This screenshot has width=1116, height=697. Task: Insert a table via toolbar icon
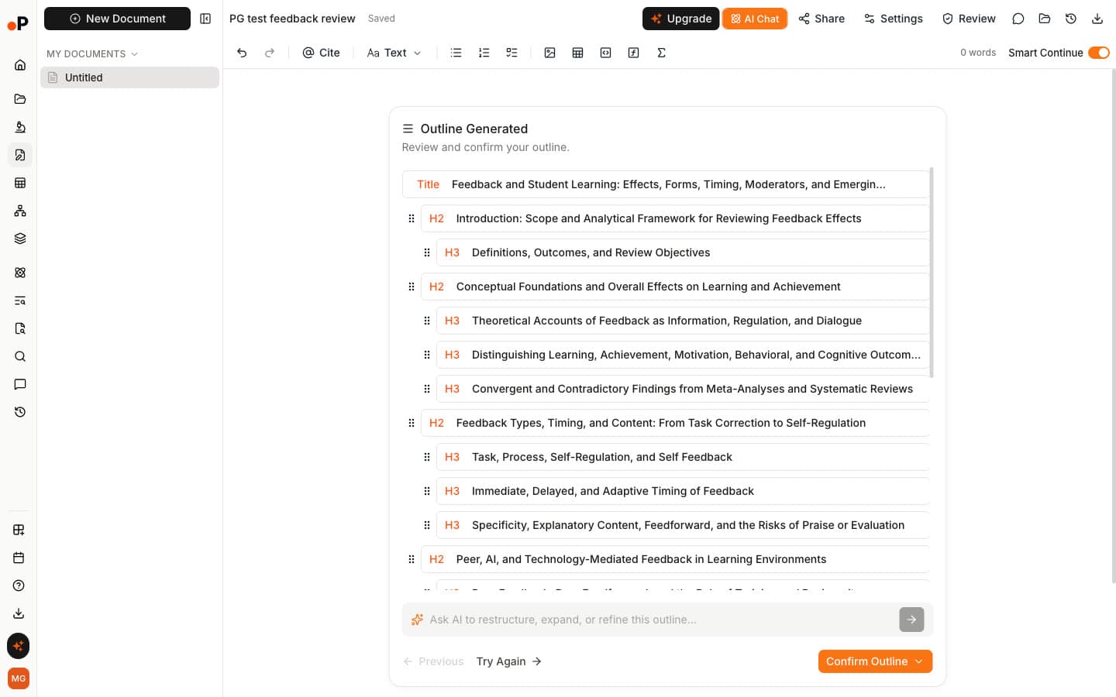click(577, 53)
